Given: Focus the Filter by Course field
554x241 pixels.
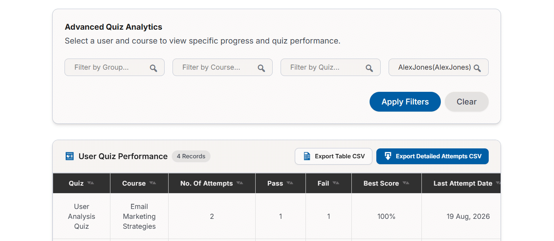Looking at the screenshot, I should 222,67.
